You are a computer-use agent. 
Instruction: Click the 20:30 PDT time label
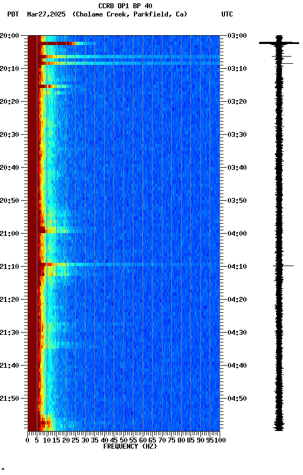tap(9, 135)
